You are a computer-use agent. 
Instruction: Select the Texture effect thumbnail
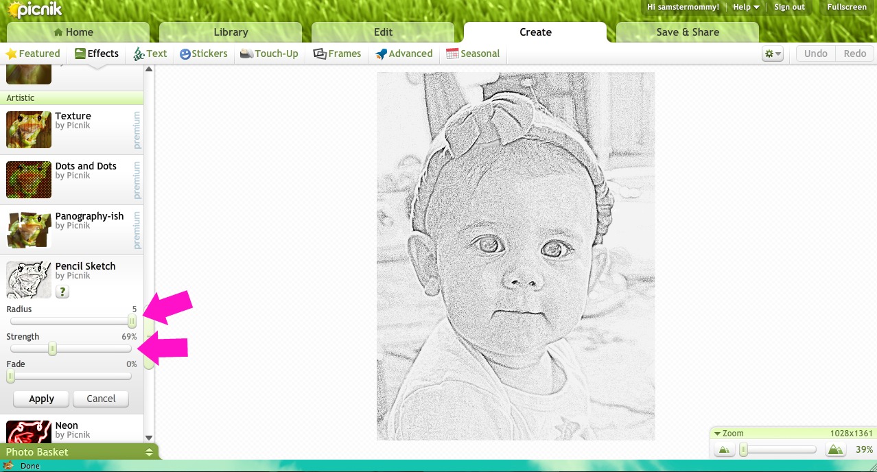point(29,130)
